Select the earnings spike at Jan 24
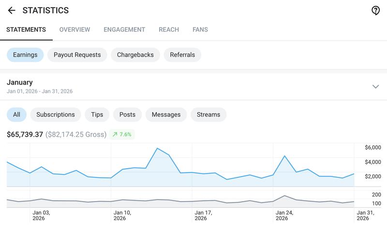Screen dimensions: 387x232 pos(284,156)
